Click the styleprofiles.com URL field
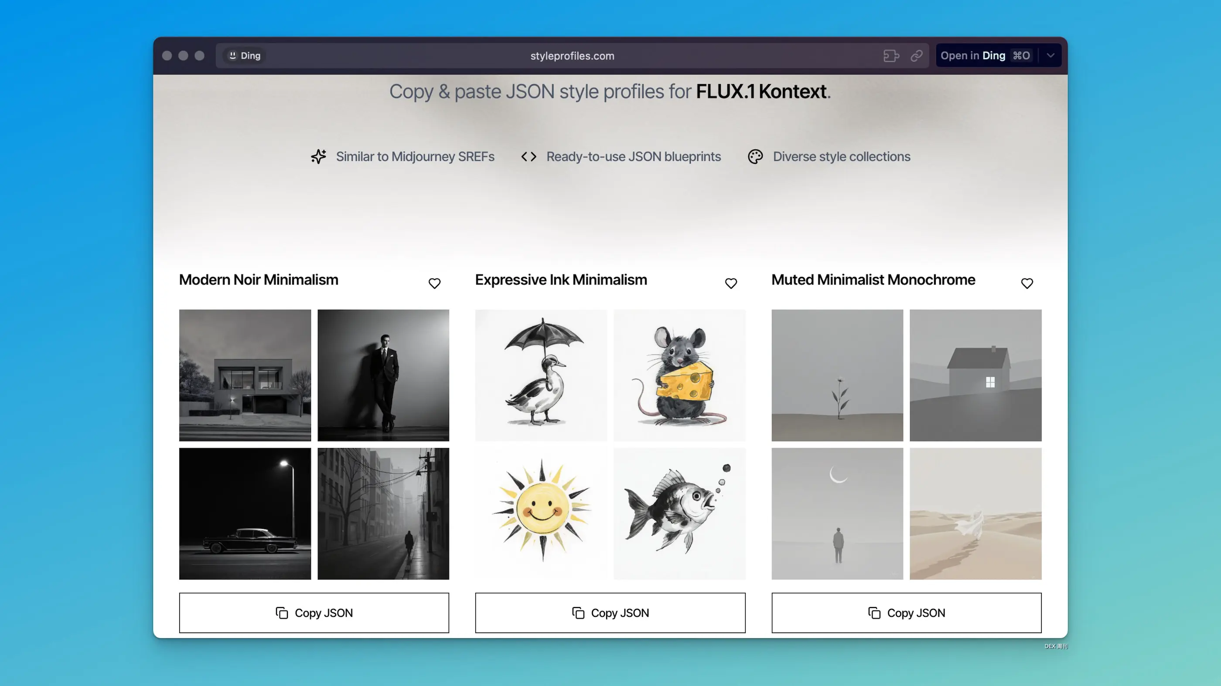The height and width of the screenshot is (686, 1221). 572,55
